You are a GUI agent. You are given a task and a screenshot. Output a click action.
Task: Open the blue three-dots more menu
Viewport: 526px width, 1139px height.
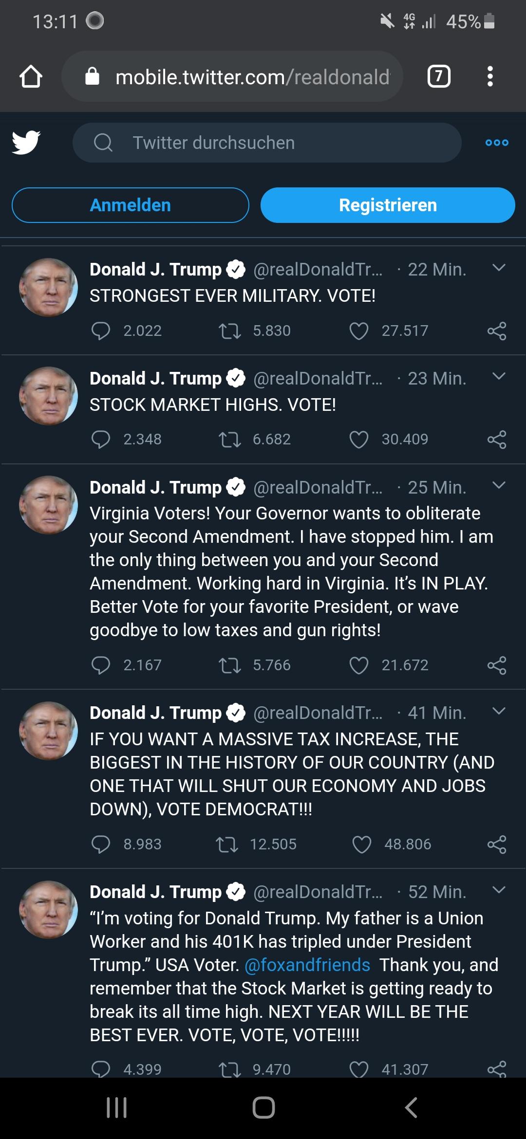497,143
